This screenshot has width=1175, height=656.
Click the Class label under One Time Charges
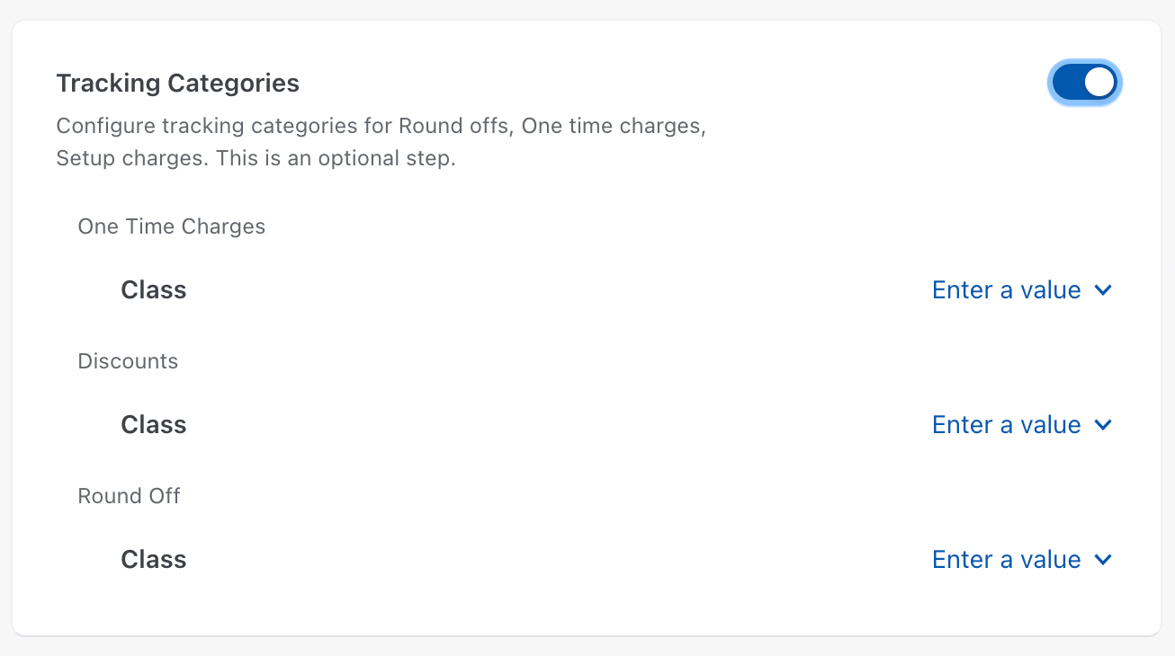tap(154, 290)
